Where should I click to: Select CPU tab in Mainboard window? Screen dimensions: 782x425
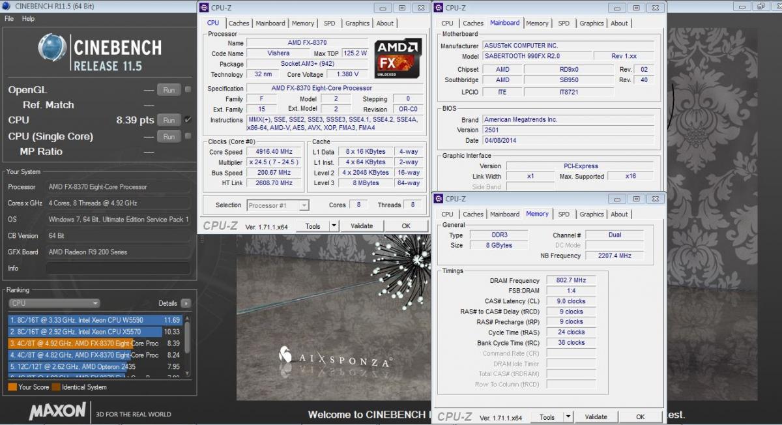pyautogui.click(x=447, y=23)
